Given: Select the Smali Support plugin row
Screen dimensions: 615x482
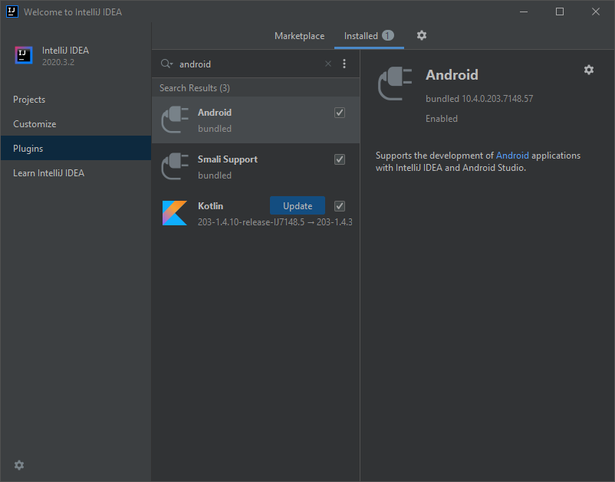Looking at the screenshot, I should (255, 166).
